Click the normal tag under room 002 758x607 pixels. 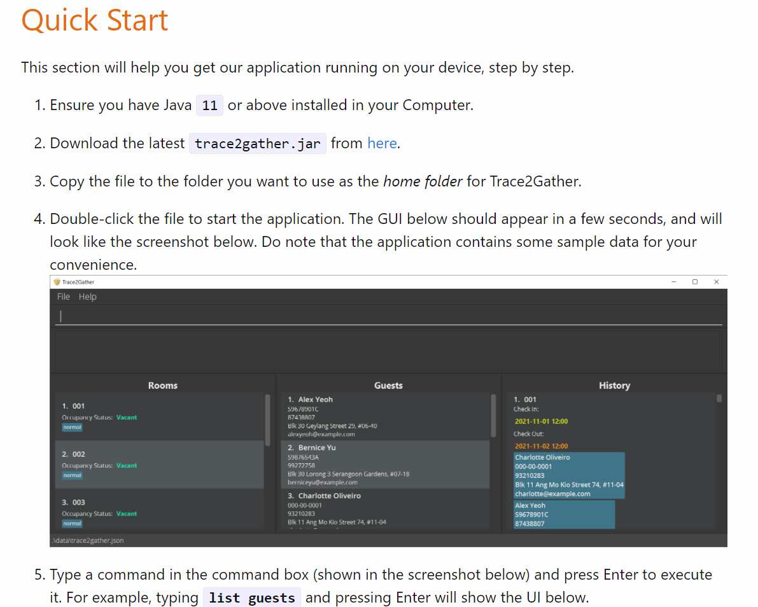point(72,475)
